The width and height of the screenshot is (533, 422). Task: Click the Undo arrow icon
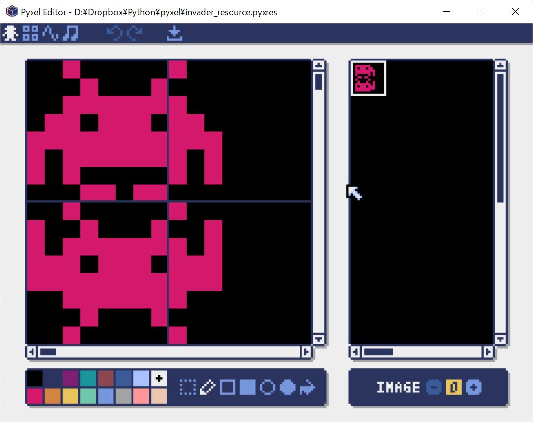[115, 33]
